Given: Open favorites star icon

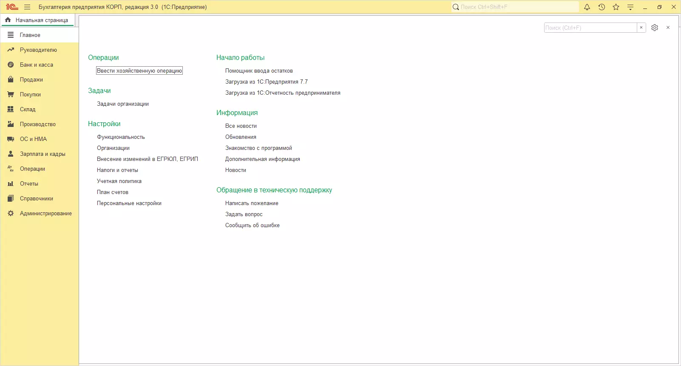Looking at the screenshot, I should coord(616,7).
